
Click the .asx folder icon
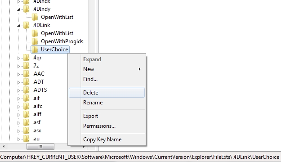coord(27,130)
